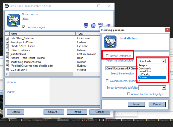The width and height of the screenshot is (173, 127).
Task: Click the package list's horizontal scrollbar thumb
Action: click(41, 74)
